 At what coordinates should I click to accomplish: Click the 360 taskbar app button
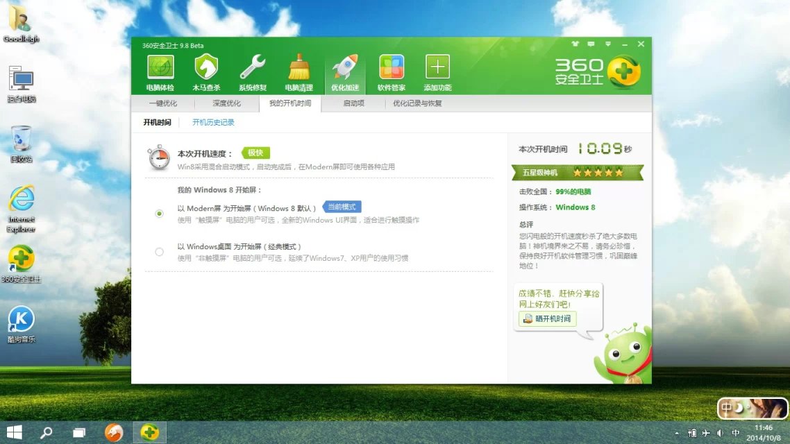(x=150, y=432)
